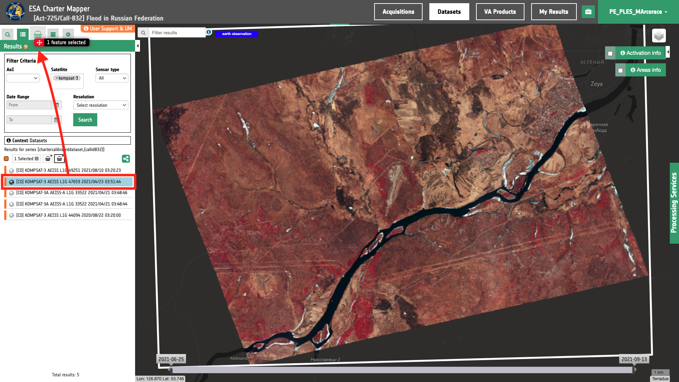Click the Areas info button

pos(646,70)
